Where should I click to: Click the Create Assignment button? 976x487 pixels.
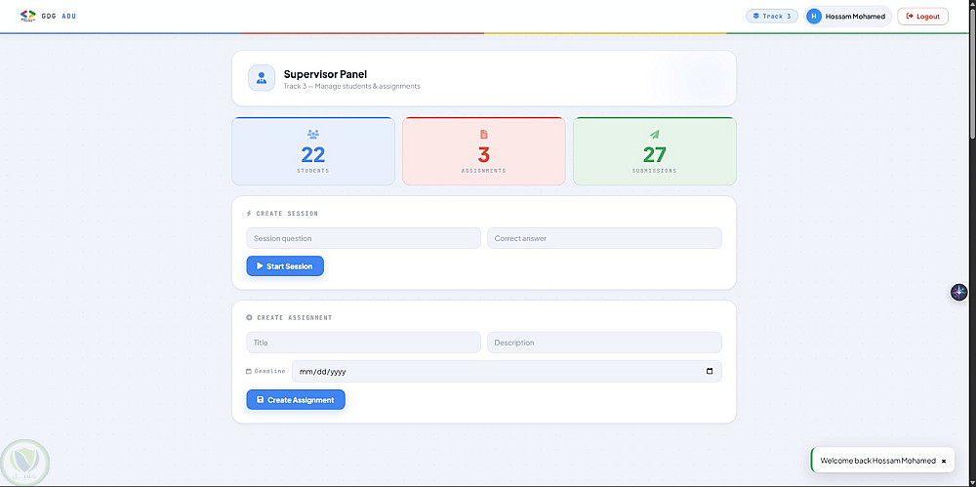(x=296, y=400)
